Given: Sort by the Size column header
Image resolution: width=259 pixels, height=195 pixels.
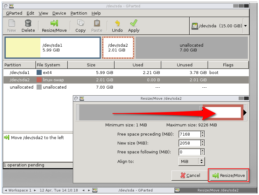Looking at the screenshot, I should tap(91, 65).
